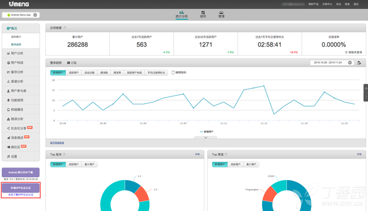Image resolution: width=368 pixels, height=211 pixels.
Task: Open the 2015-10-26 - 2015-11-24 date range dropdown
Action: tap(331, 62)
